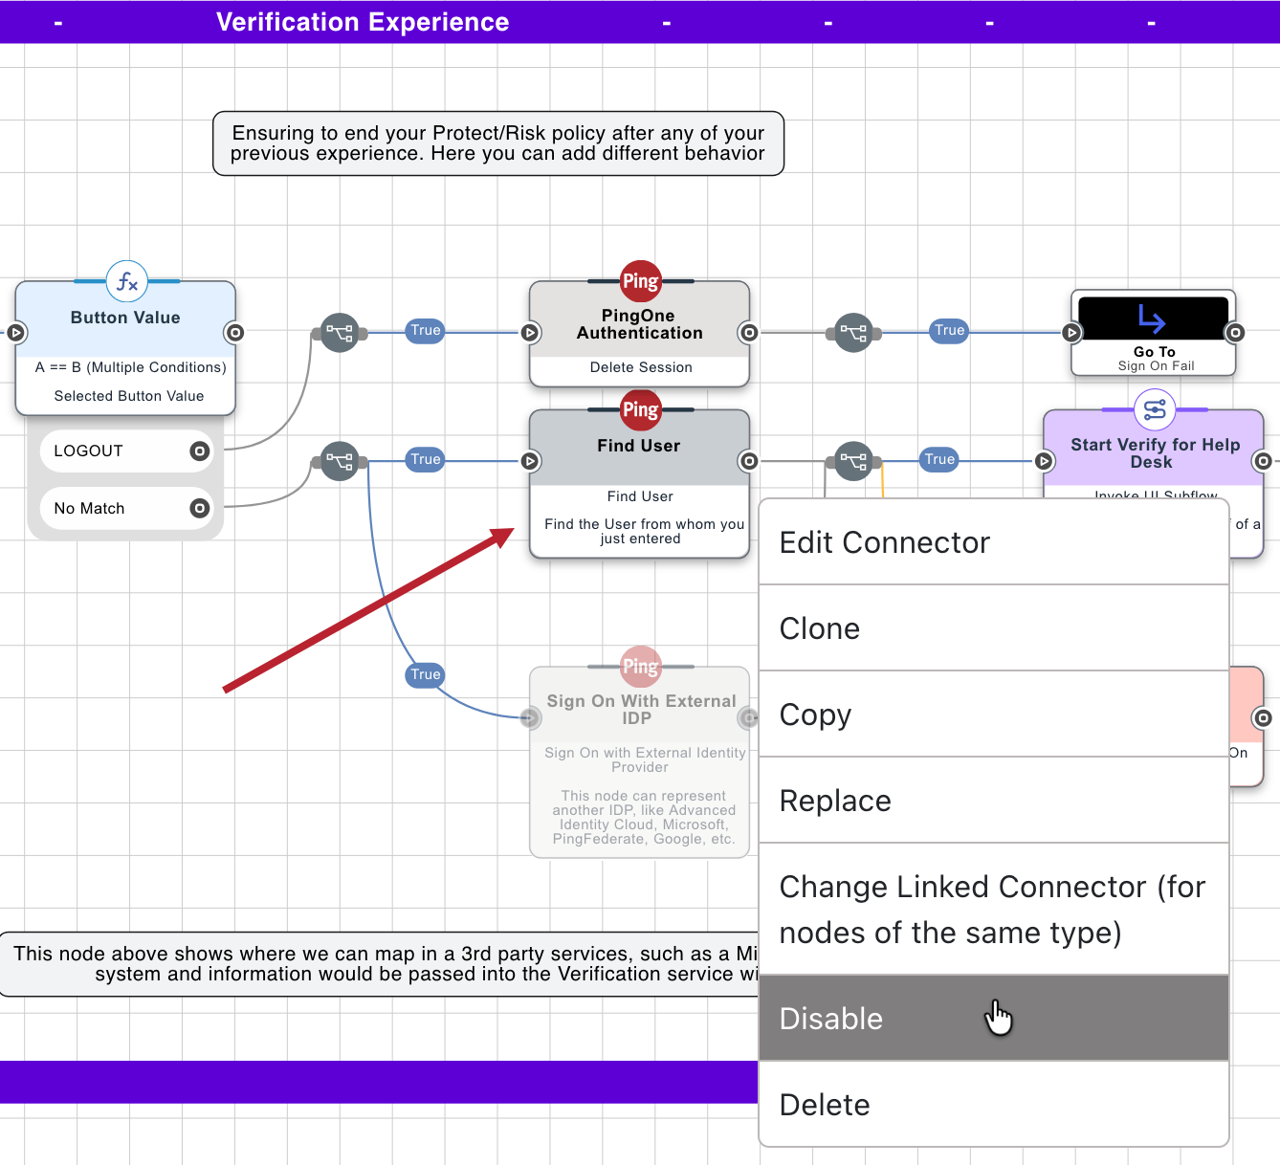Image resolution: width=1280 pixels, height=1165 pixels.
Task: Choose Replace in the context menu
Action: [x=835, y=801]
